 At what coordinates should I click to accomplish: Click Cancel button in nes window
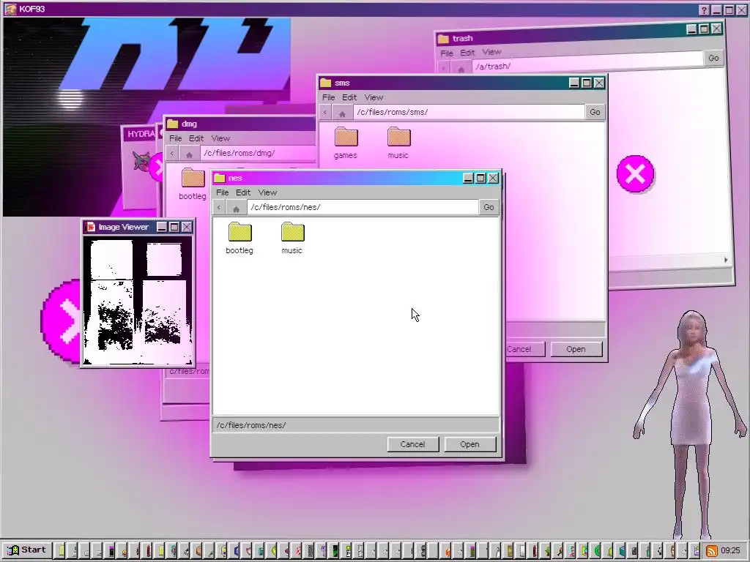pos(413,444)
